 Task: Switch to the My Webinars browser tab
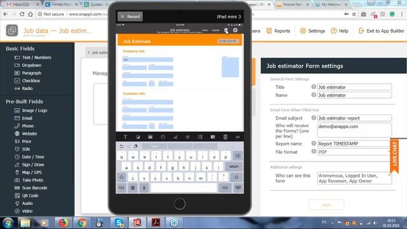pyautogui.click(x=331, y=4)
